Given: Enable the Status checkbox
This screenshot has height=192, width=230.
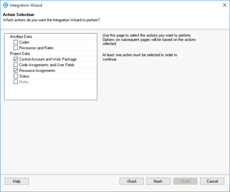Looking at the screenshot, I should pyautogui.click(x=16, y=76).
